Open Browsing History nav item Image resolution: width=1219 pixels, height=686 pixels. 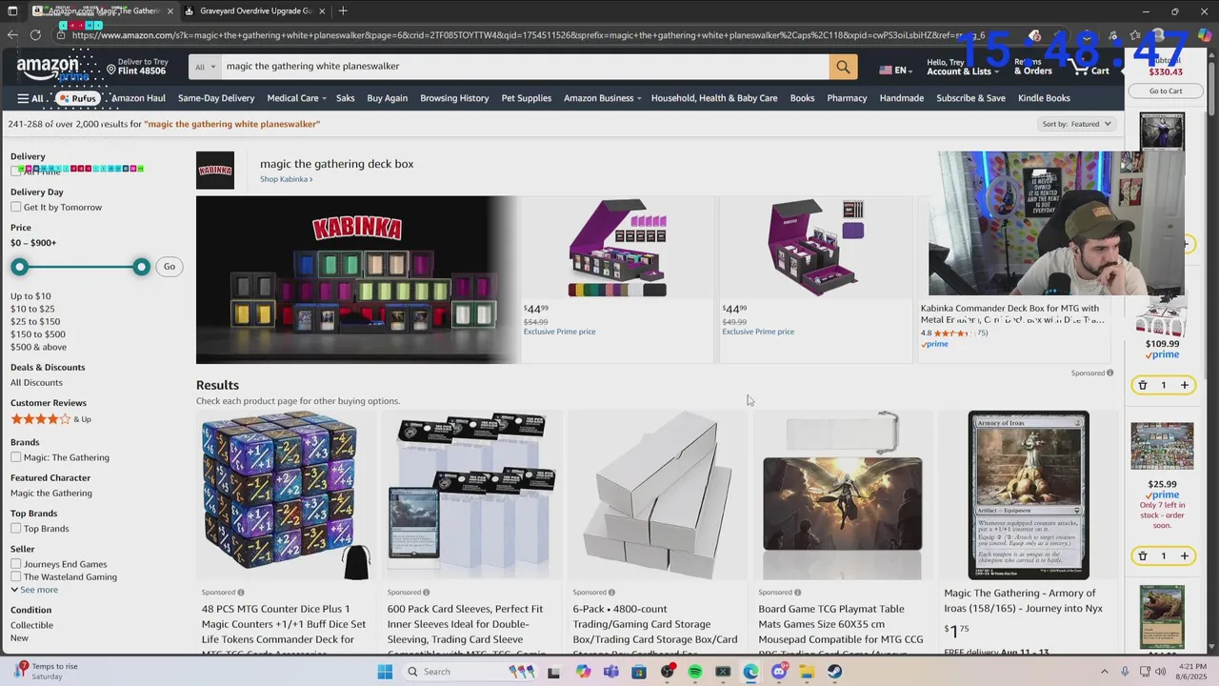(454, 98)
